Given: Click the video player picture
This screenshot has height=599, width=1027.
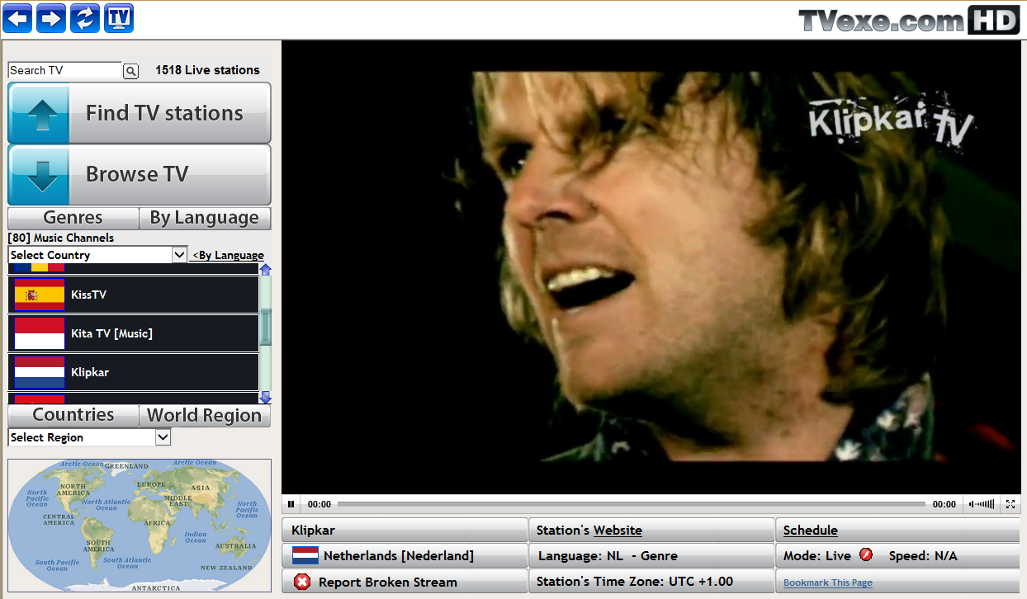Looking at the screenshot, I should (x=651, y=269).
